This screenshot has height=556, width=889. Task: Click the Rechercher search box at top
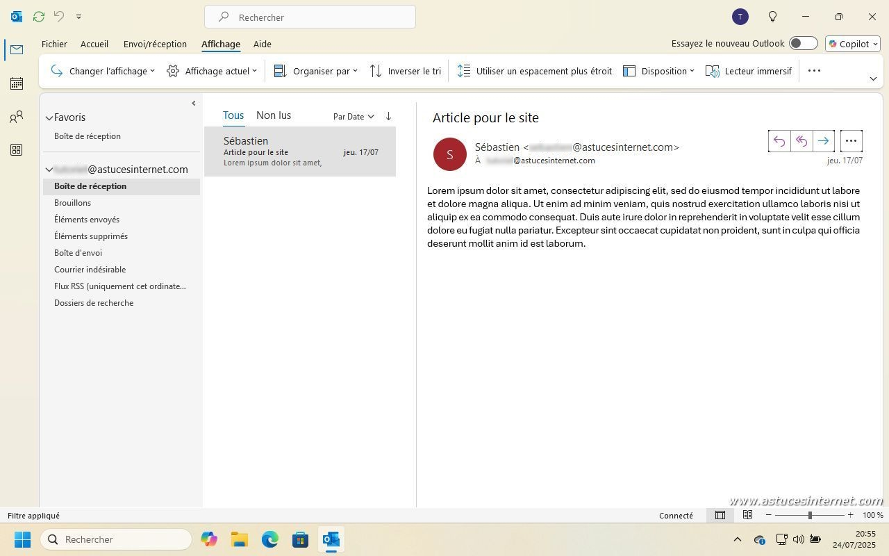pyautogui.click(x=310, y=17)
